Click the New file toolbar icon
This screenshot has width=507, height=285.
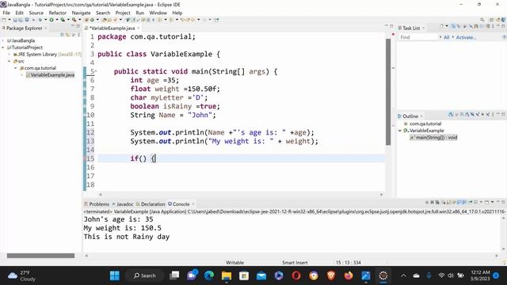[x=4, y=20]
